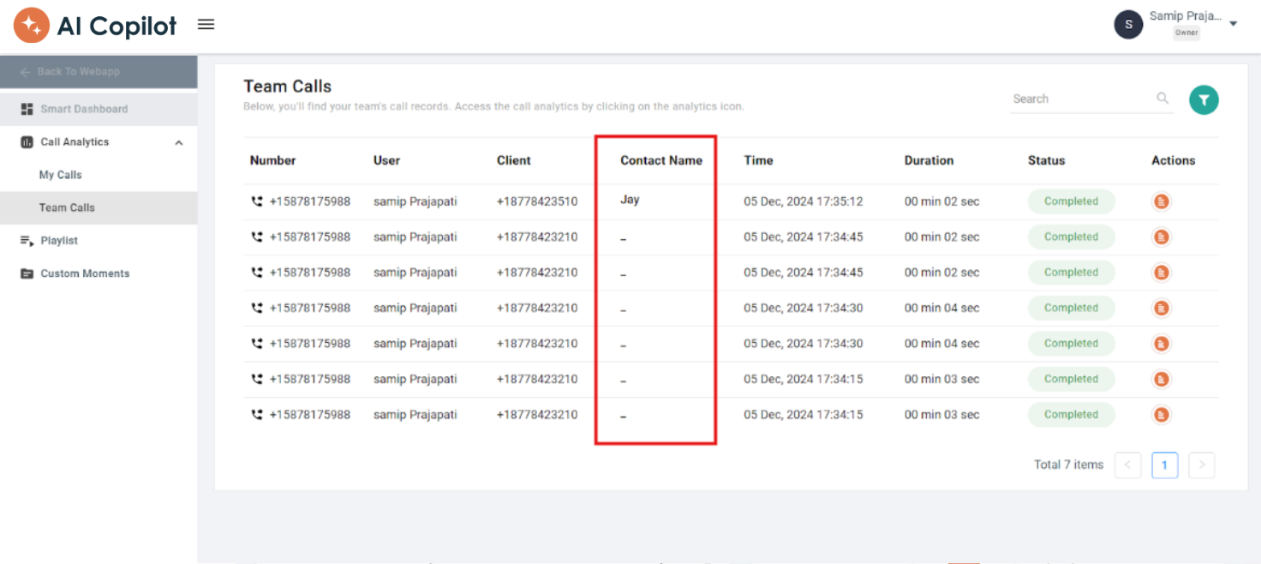Image resolution: width=1261 pixels, height=564 pixels.
Task: Toggle the hamburger sidebar menu
Action: click(206, 24)
